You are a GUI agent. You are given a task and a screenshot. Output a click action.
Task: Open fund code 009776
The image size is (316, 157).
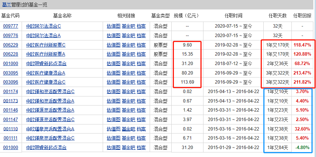tap(11, 36)
